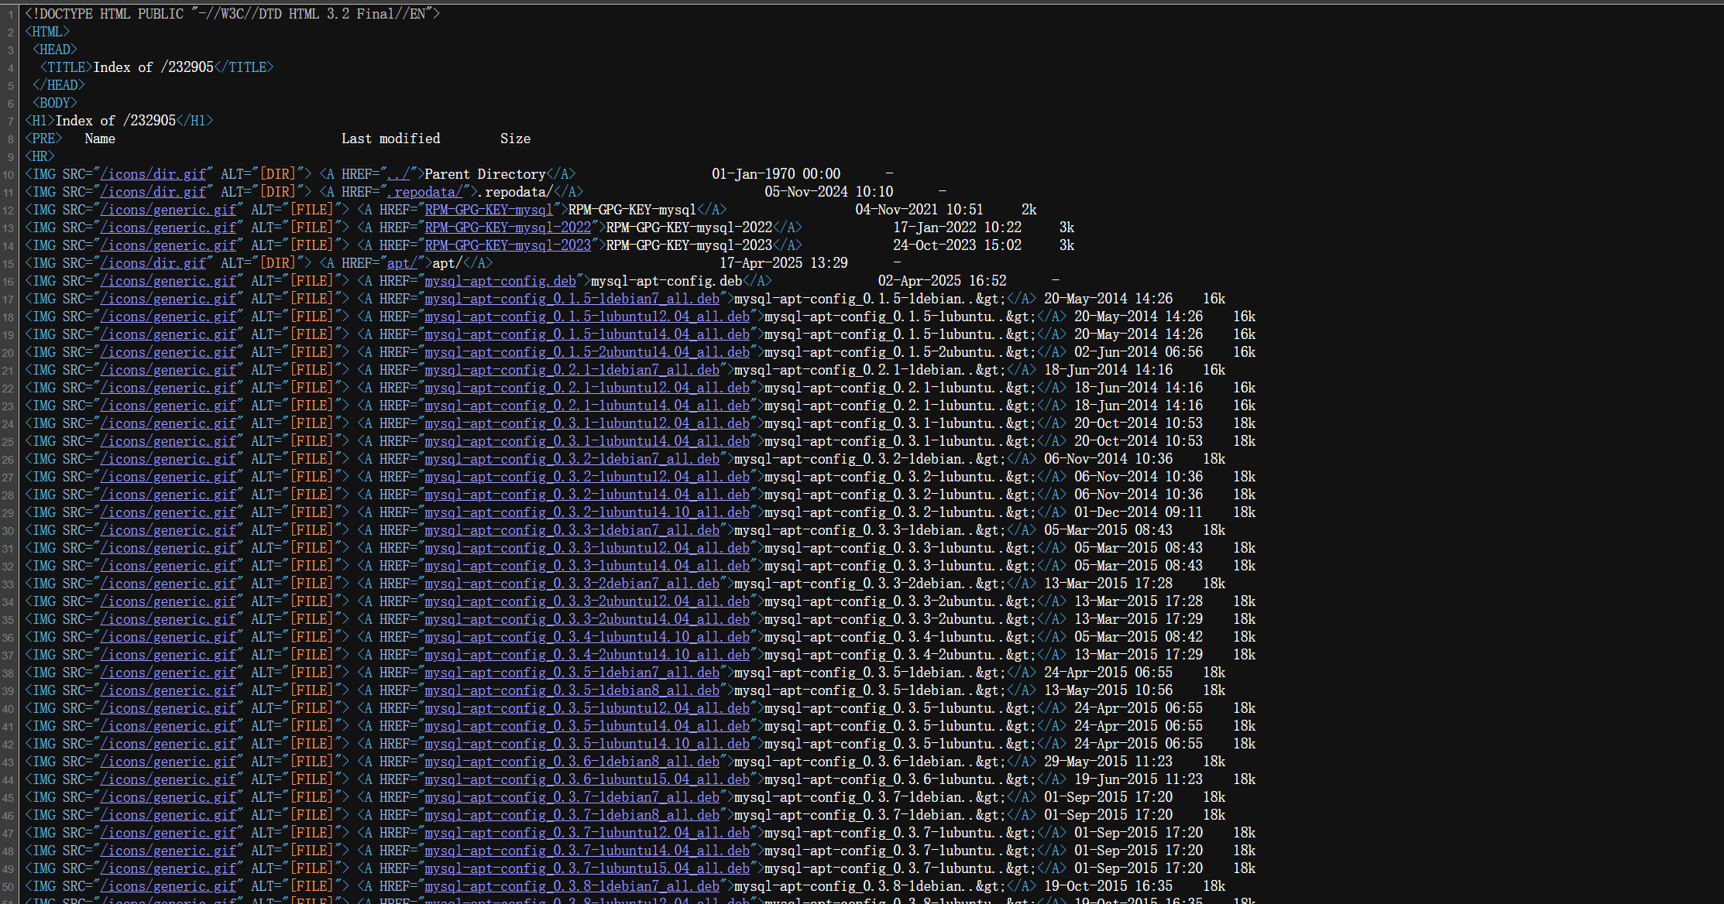Open /icons/dir.gif link on Parent Directory row
The height and width of the screenshot is (904, 1724).
pyautogui.click(x=153, y=174)
